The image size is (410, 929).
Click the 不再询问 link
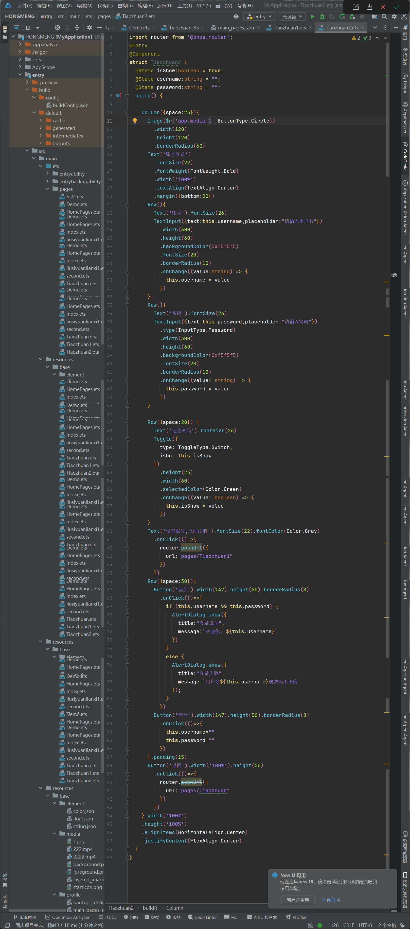pos(331,900)
